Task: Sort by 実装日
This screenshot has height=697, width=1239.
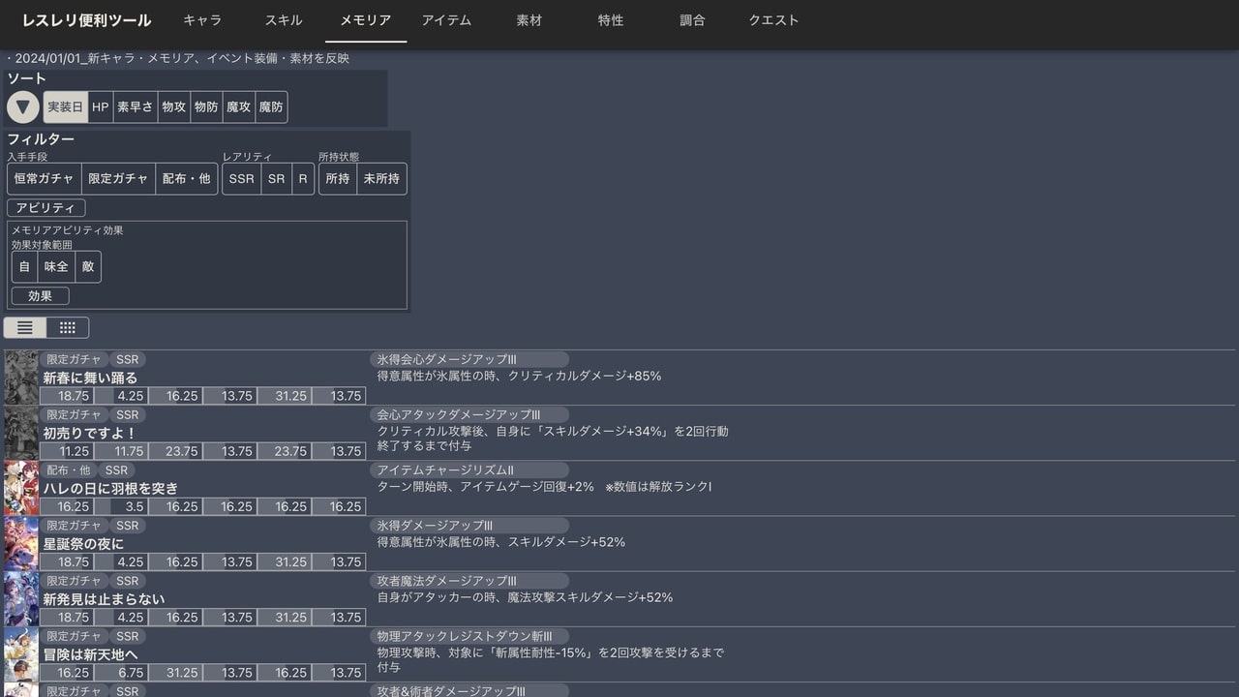Action: (66, 107)
